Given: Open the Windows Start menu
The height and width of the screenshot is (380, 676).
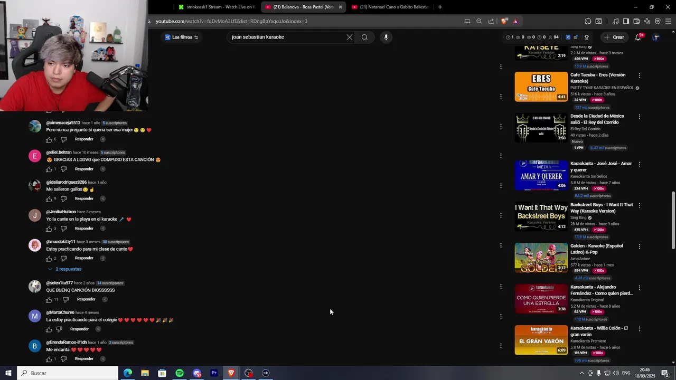Looking at the screenshot, I should pos(8,373).
